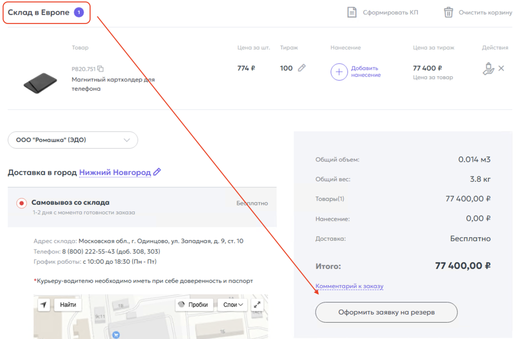Click the "Найти" search button on the map

coord(68,304)
